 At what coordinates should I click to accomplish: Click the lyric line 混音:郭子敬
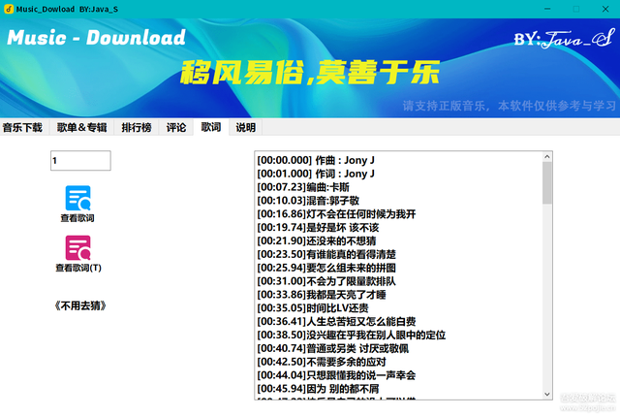pos(308,201)
